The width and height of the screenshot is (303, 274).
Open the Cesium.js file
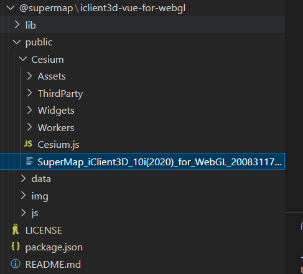click(x=58, y=144)
